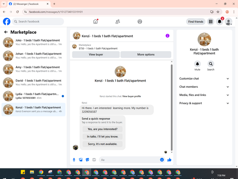This screenshot has height=179, width=238.
Task: Expand the Privacy & support section
Action: [204, 103]
